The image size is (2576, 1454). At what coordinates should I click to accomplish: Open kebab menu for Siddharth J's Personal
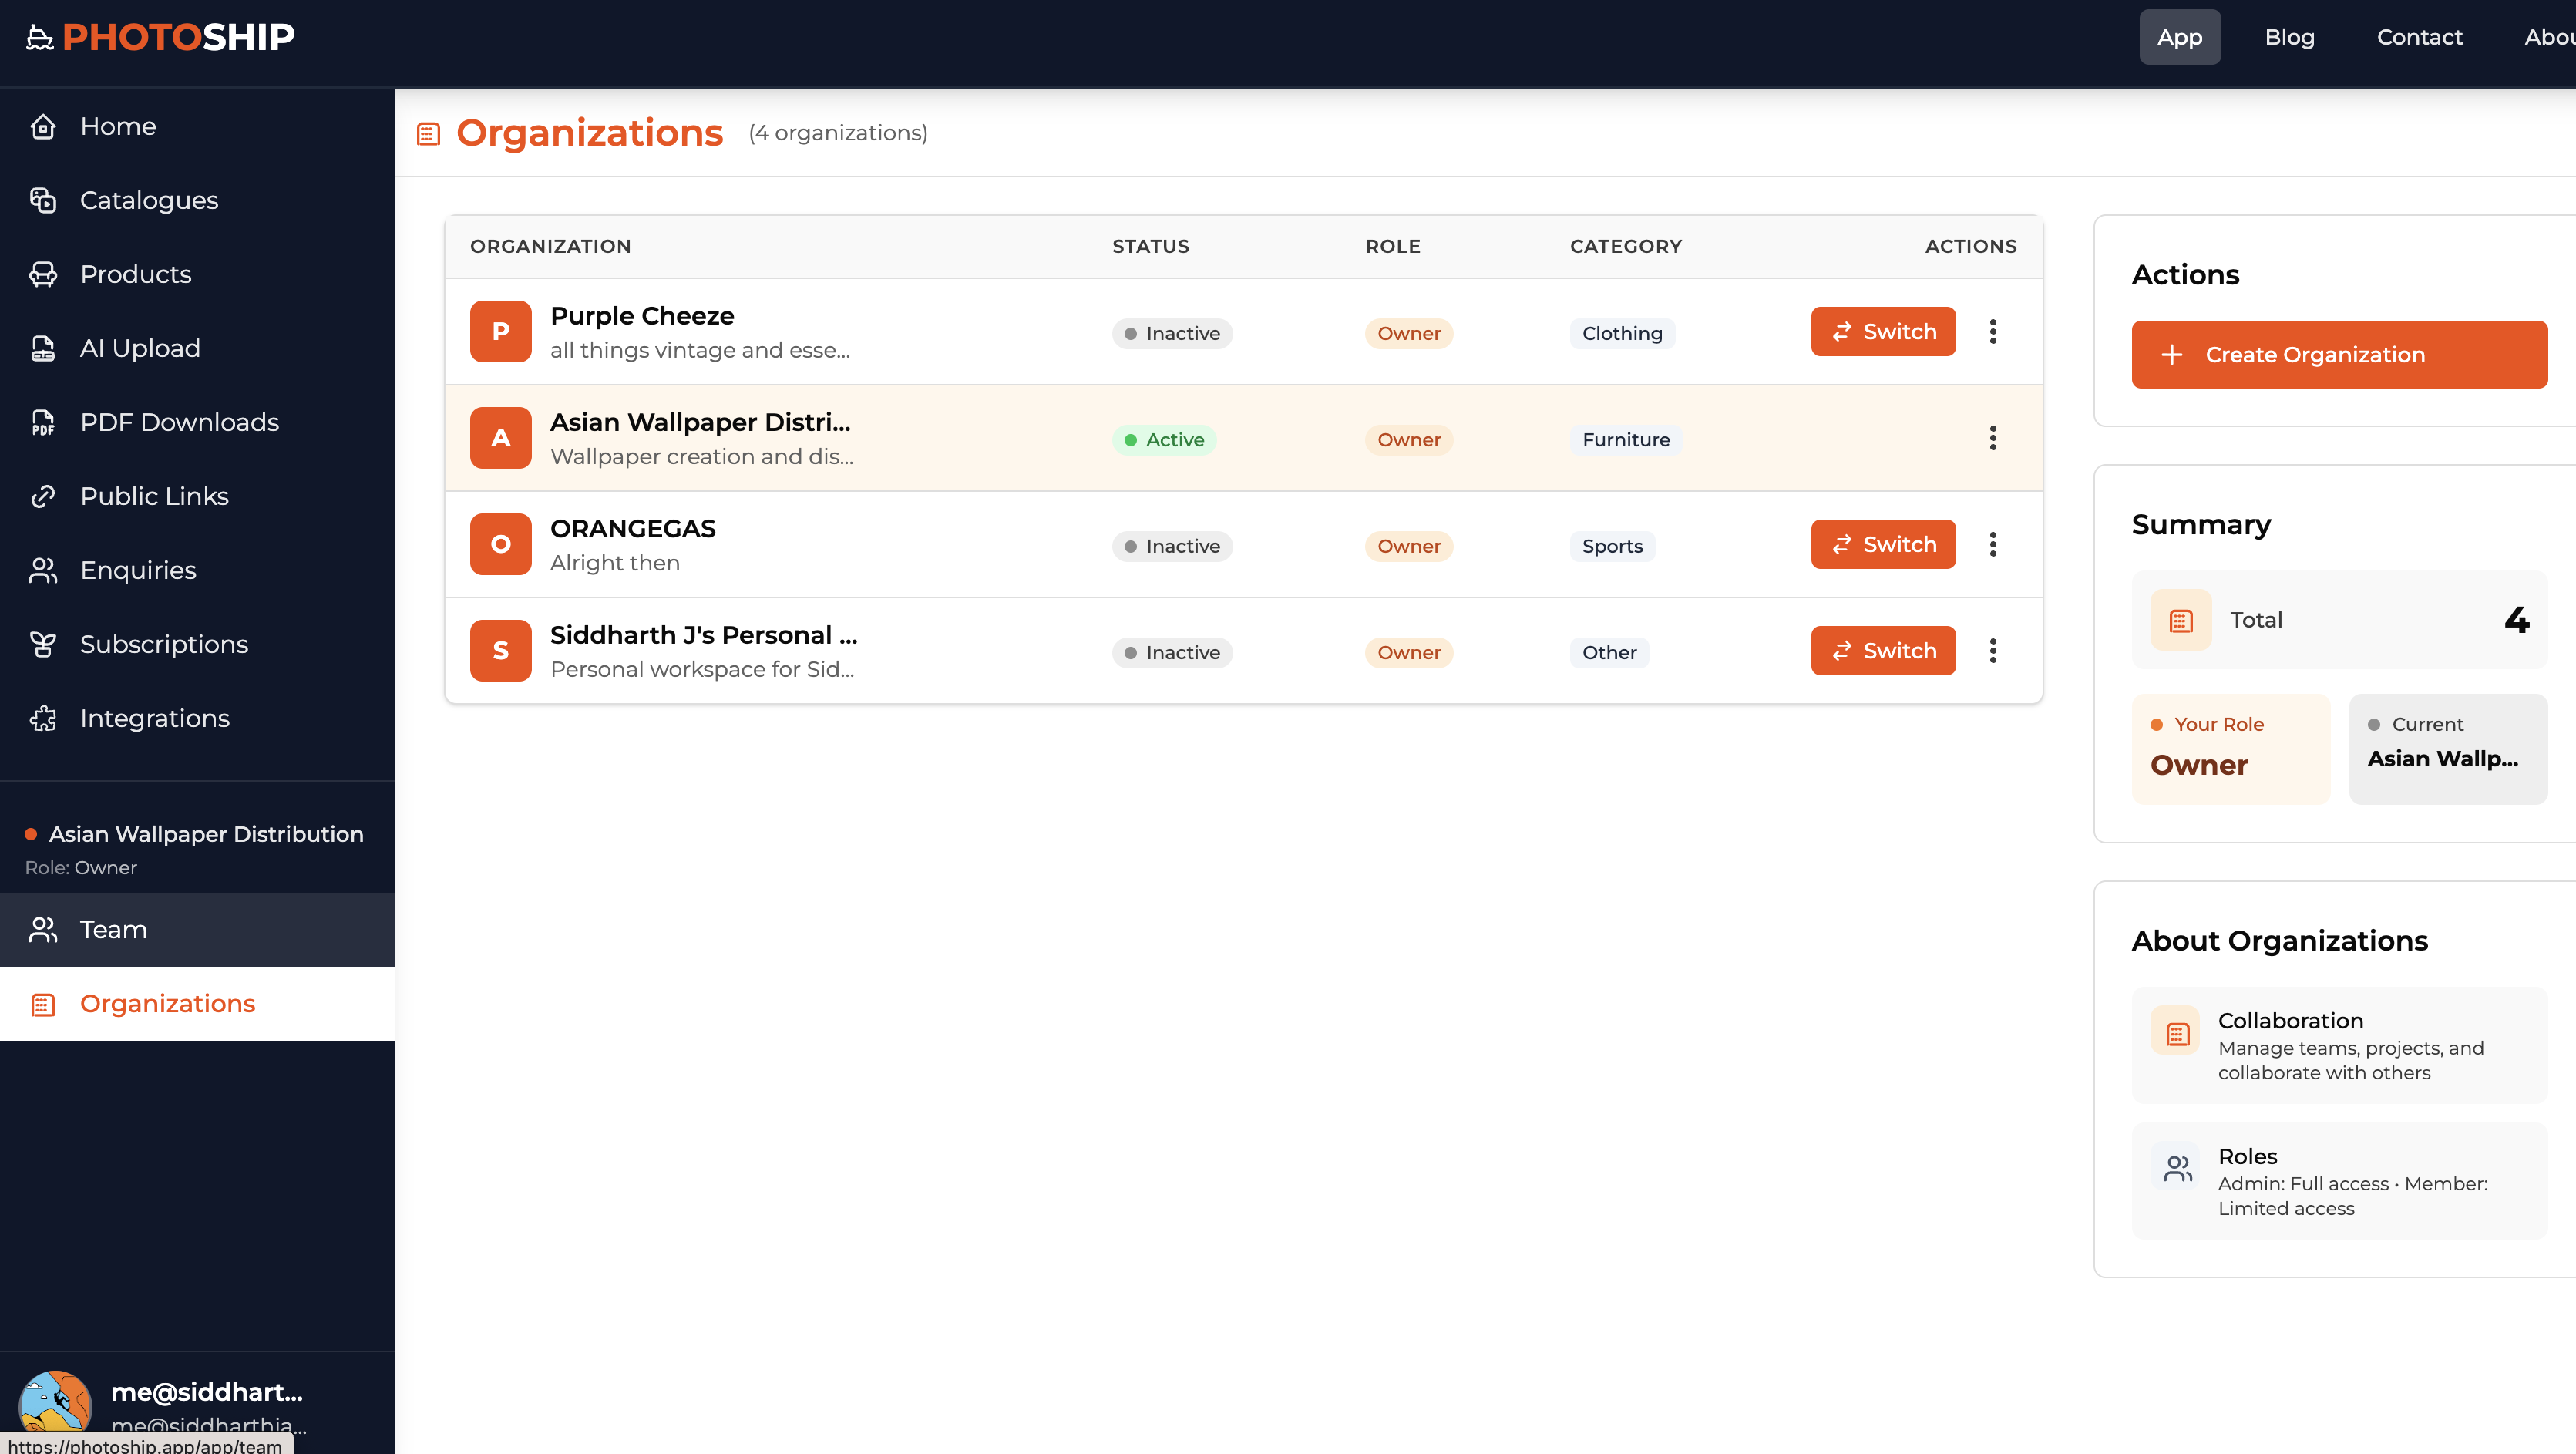(x=1992, y=651)
